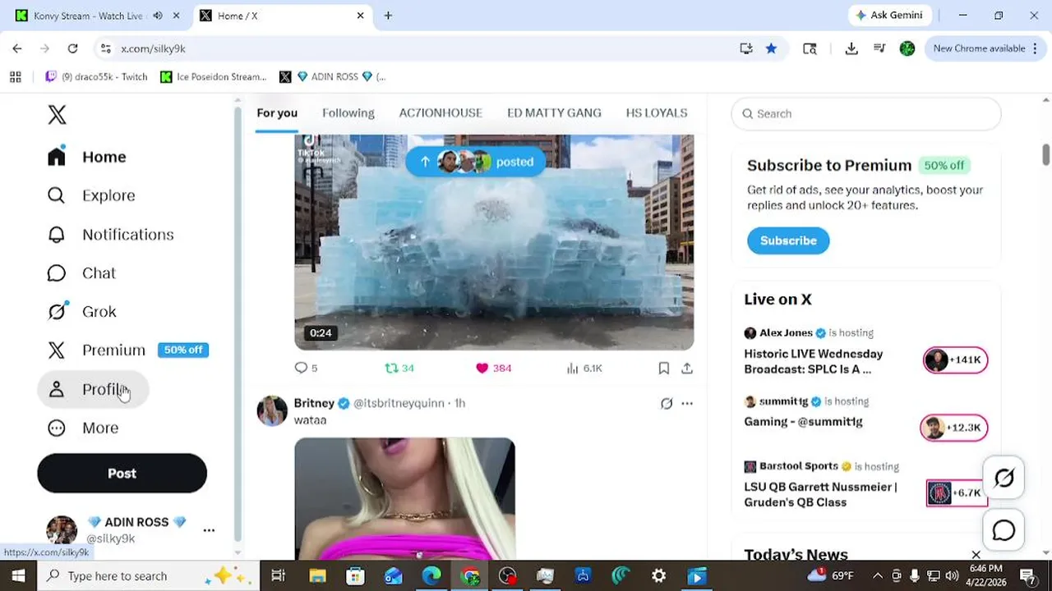
Task: Click the Ask Gemini button
Action: tap(890, 16)
